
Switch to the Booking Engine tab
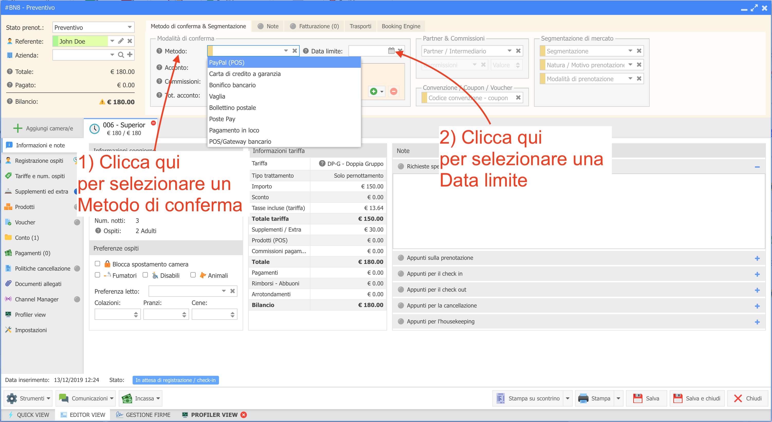401,26
